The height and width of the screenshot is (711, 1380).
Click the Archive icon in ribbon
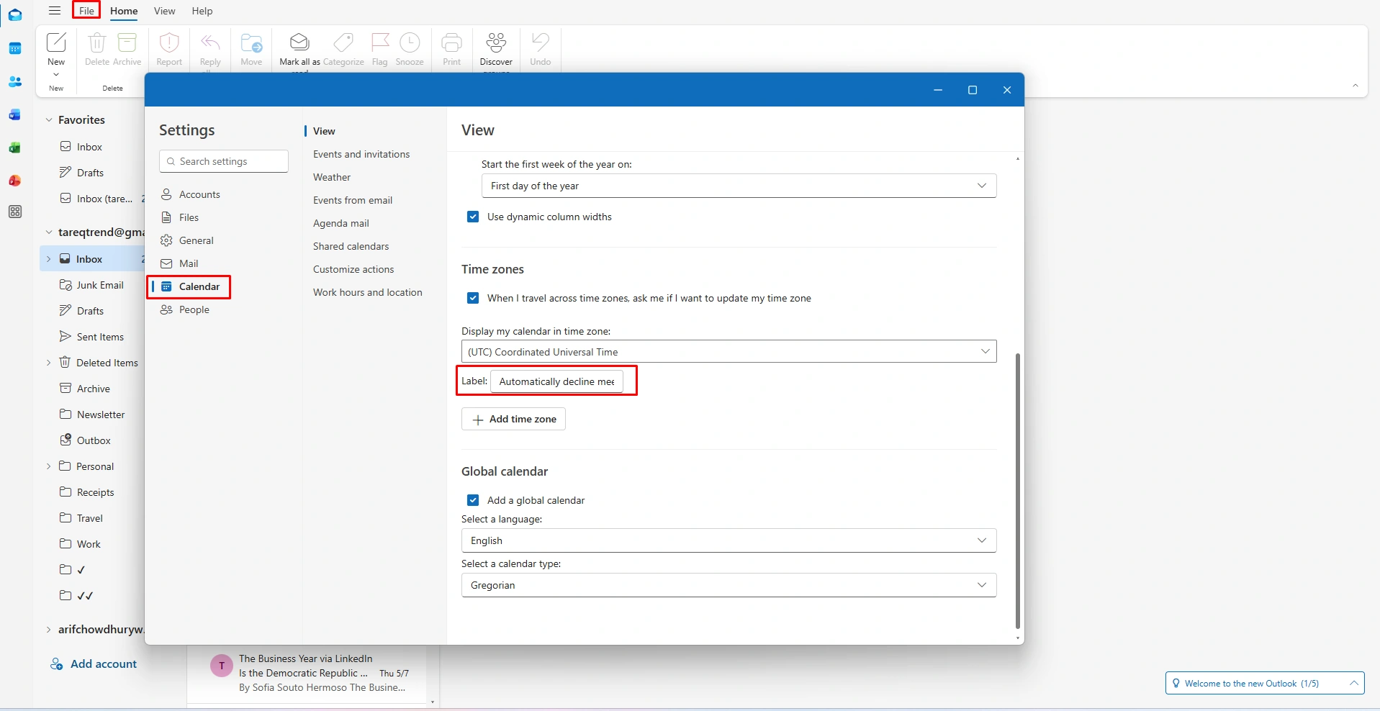(127, 42)
